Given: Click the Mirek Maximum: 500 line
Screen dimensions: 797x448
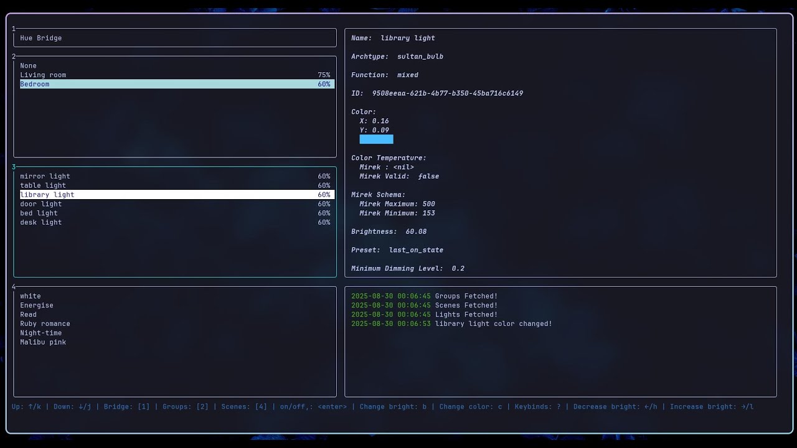Looking at the screenshot, I should 397,204.
